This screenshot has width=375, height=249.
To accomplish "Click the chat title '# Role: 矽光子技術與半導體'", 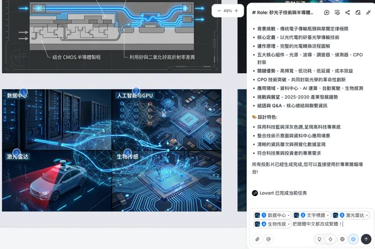I will click(282, 12).
